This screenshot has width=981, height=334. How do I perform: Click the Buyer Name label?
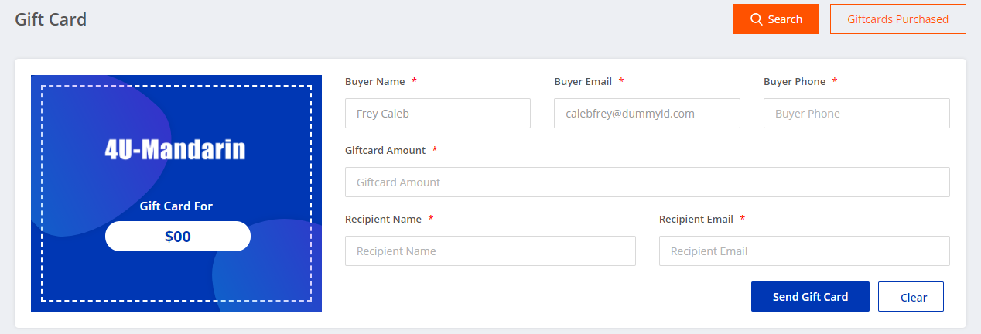click(375, 81)
